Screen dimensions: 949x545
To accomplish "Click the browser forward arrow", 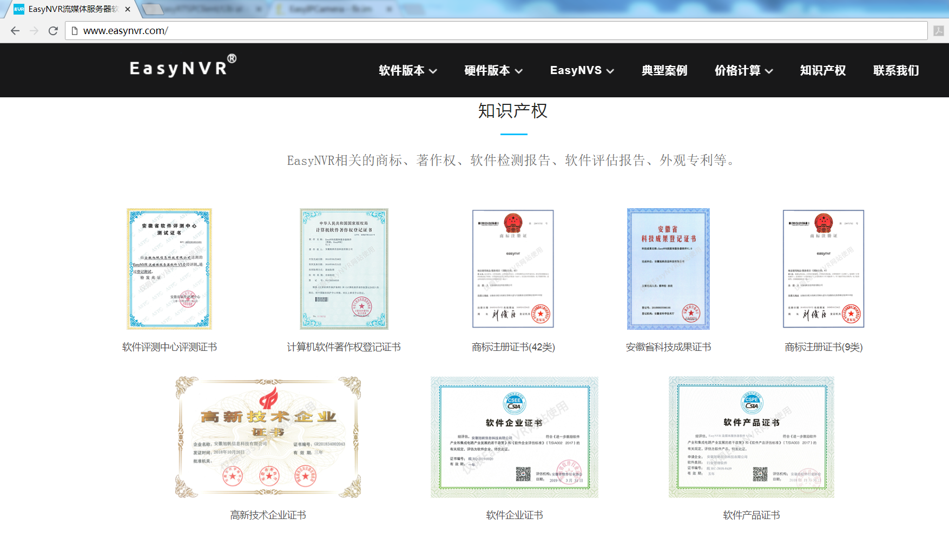I will [34, 31].
